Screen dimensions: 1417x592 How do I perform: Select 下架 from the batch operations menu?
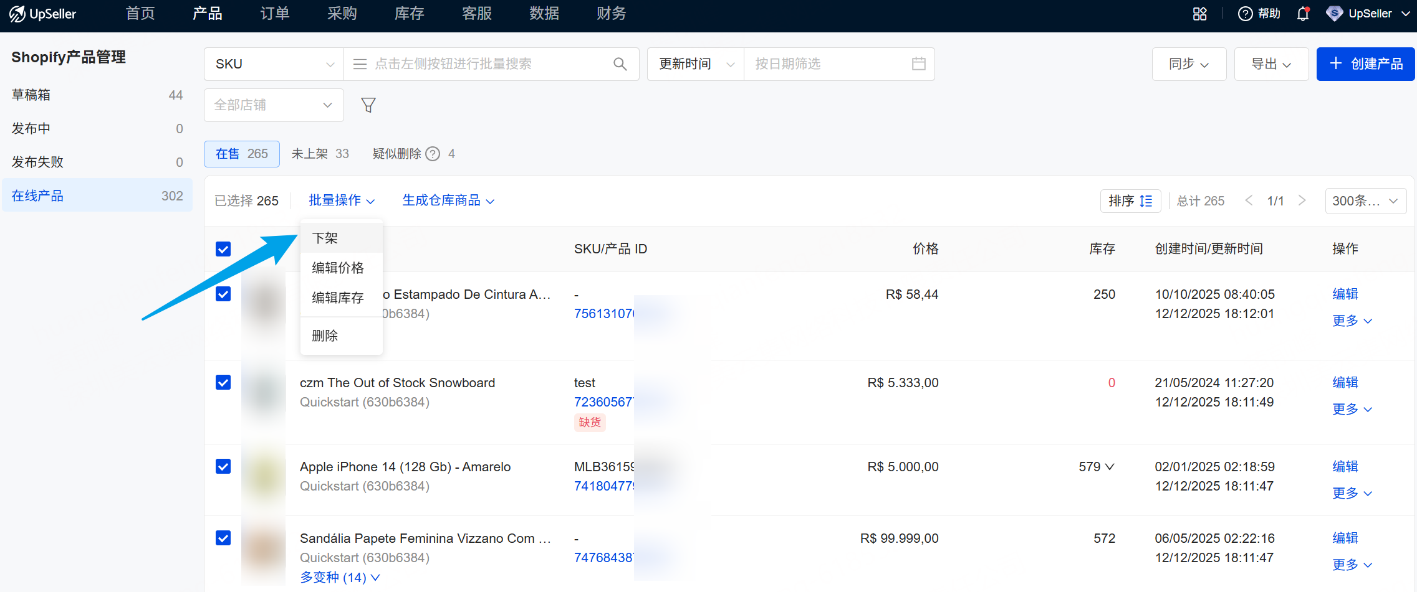coord(324,237)
